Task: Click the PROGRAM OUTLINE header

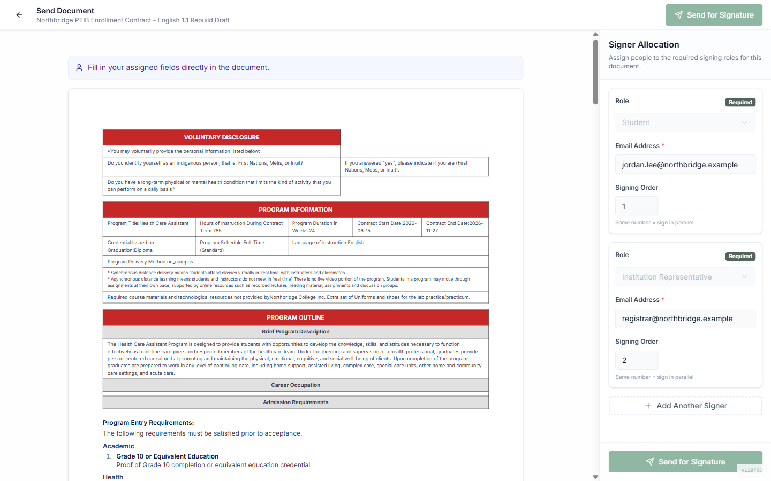Action: tap(296, 317)
